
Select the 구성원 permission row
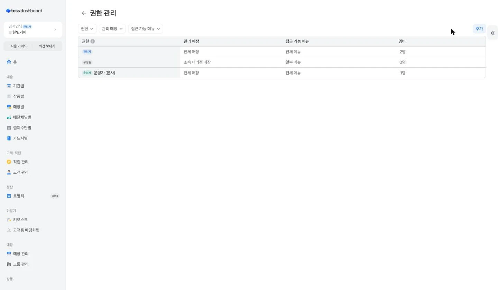282,62
